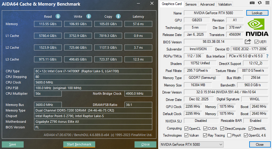Click the L3 Cache Copy value 723.37 GB/s

pos(108,59)
